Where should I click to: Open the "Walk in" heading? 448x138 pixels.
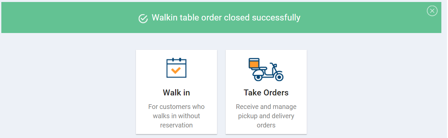pos(176,92)
